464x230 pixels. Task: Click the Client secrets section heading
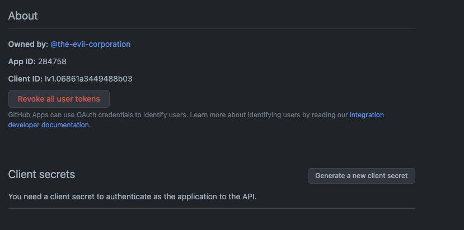pyautogui.click(x=41, y=174)
